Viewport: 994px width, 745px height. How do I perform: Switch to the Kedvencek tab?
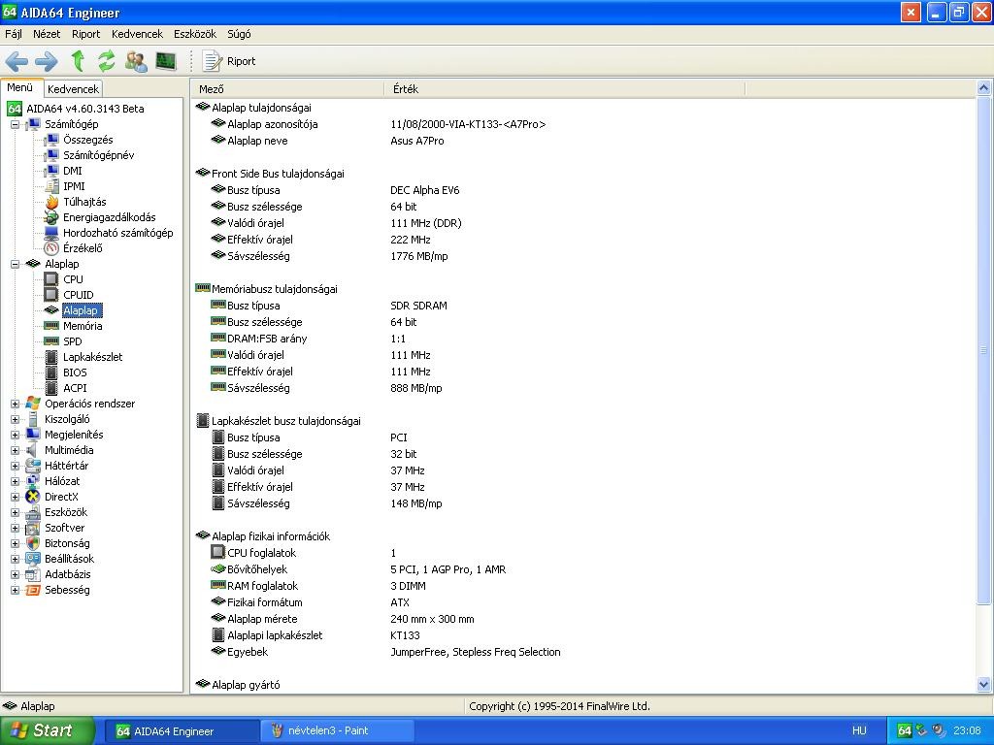(73, 89)
